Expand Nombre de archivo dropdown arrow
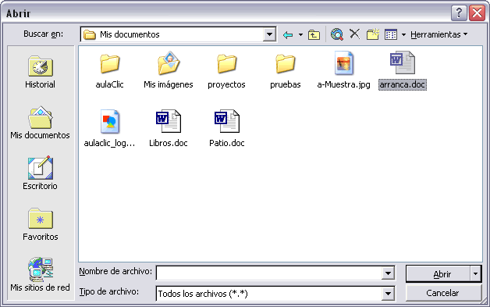This screenshot has width=490, height=307. pos(388,273)
